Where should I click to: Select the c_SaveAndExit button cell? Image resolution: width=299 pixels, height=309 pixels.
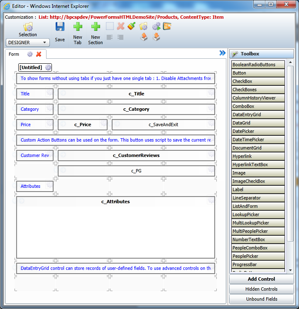163,125
